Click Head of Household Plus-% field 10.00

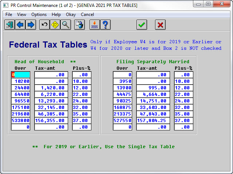point(82,81)
